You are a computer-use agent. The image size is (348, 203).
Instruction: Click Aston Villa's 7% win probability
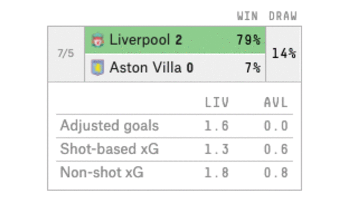click(252, 67)
